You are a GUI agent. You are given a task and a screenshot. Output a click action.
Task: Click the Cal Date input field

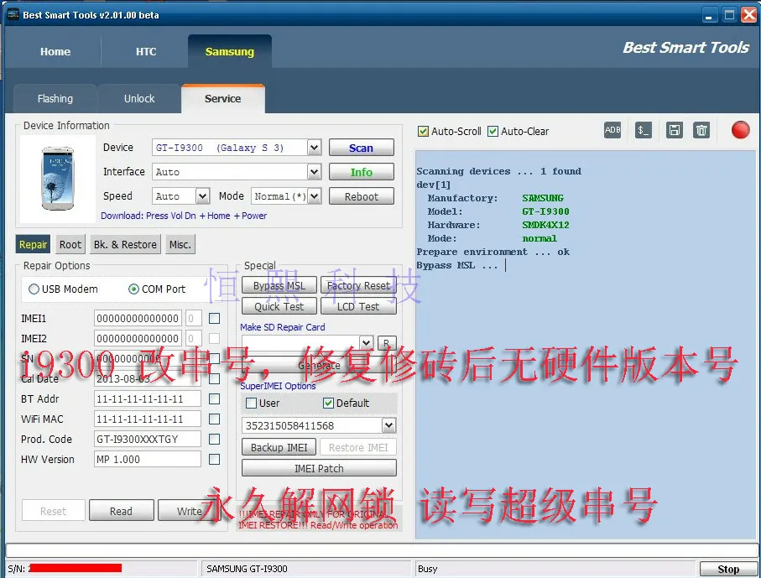pyautogui.click(x=148, y=378)
